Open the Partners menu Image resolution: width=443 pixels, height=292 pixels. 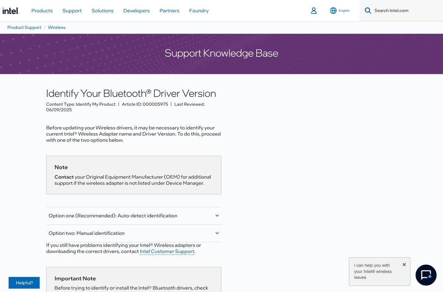(x=169, y=11)
